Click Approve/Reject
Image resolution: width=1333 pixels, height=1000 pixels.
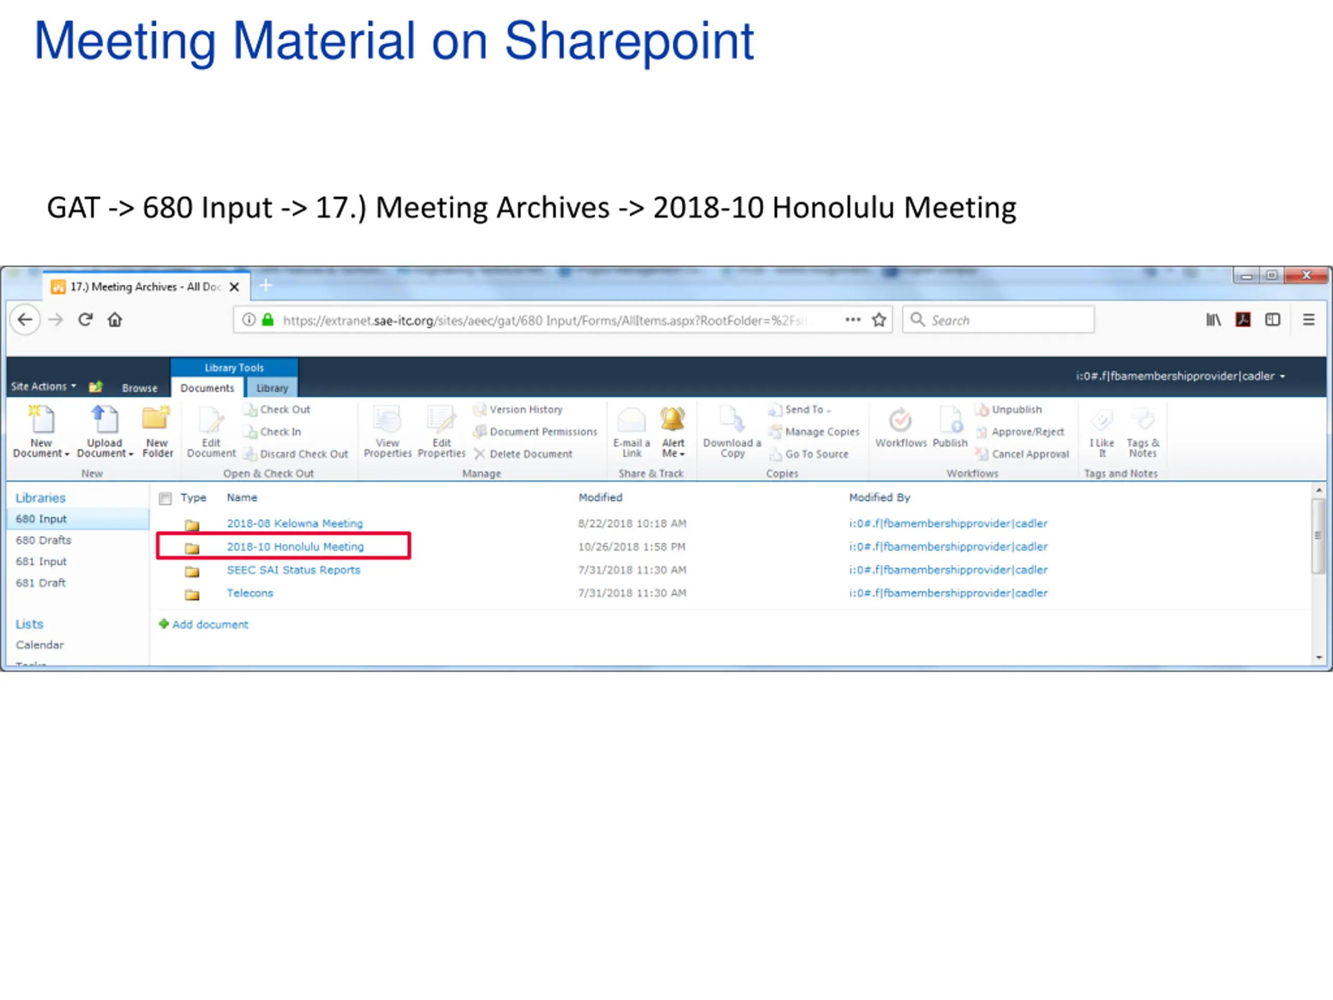click(x=1020, y=432)
